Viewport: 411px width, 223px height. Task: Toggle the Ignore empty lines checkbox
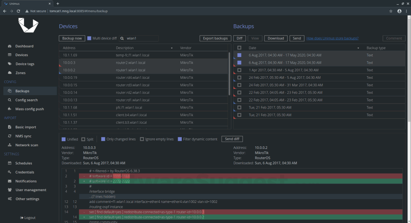142,139
